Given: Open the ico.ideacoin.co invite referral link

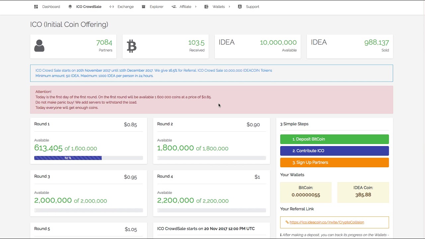Looking at the screenshot, I should click(327, 222).
